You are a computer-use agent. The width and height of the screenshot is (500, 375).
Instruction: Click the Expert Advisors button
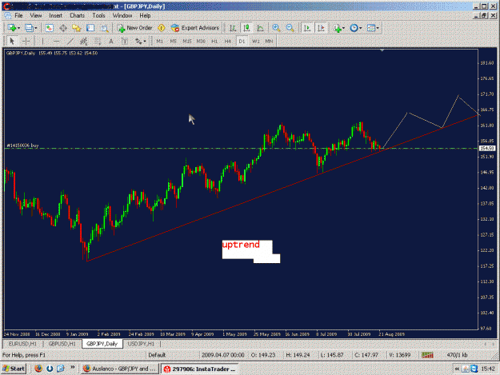[195, 28]
